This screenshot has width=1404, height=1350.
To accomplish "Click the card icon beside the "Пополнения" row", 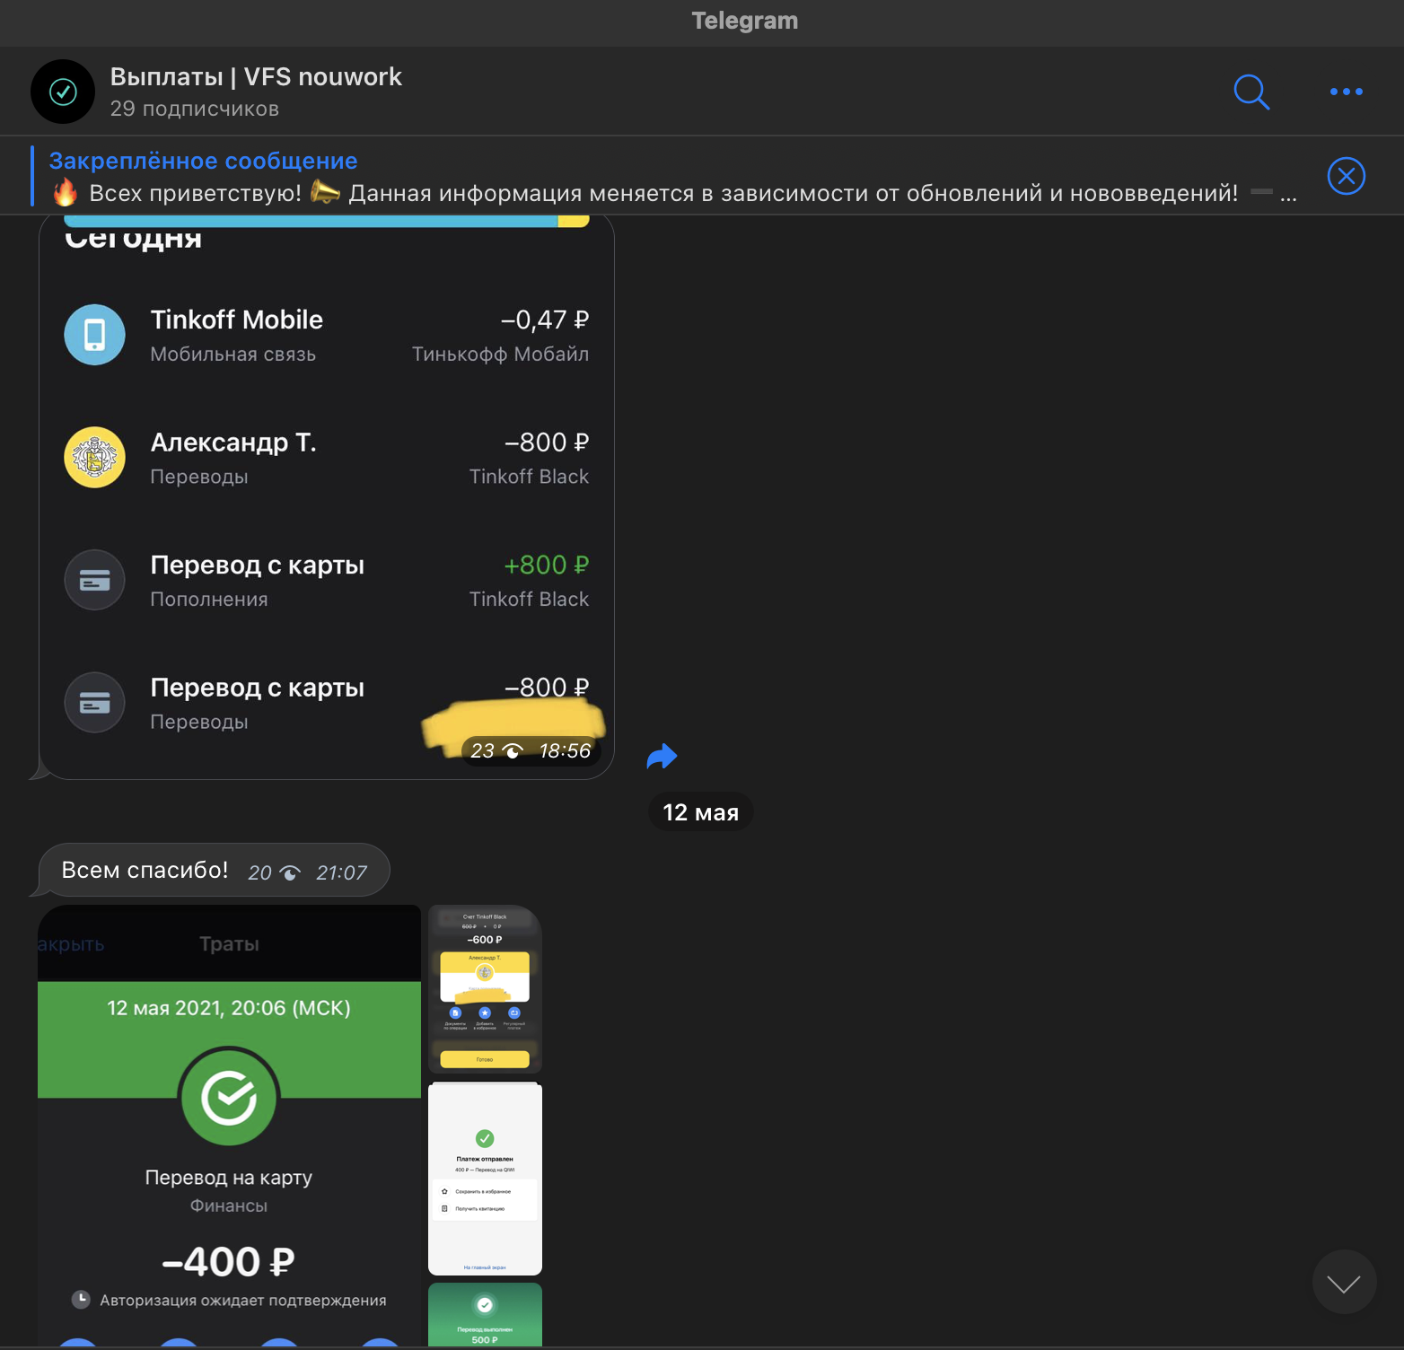I will pos(94,580).
